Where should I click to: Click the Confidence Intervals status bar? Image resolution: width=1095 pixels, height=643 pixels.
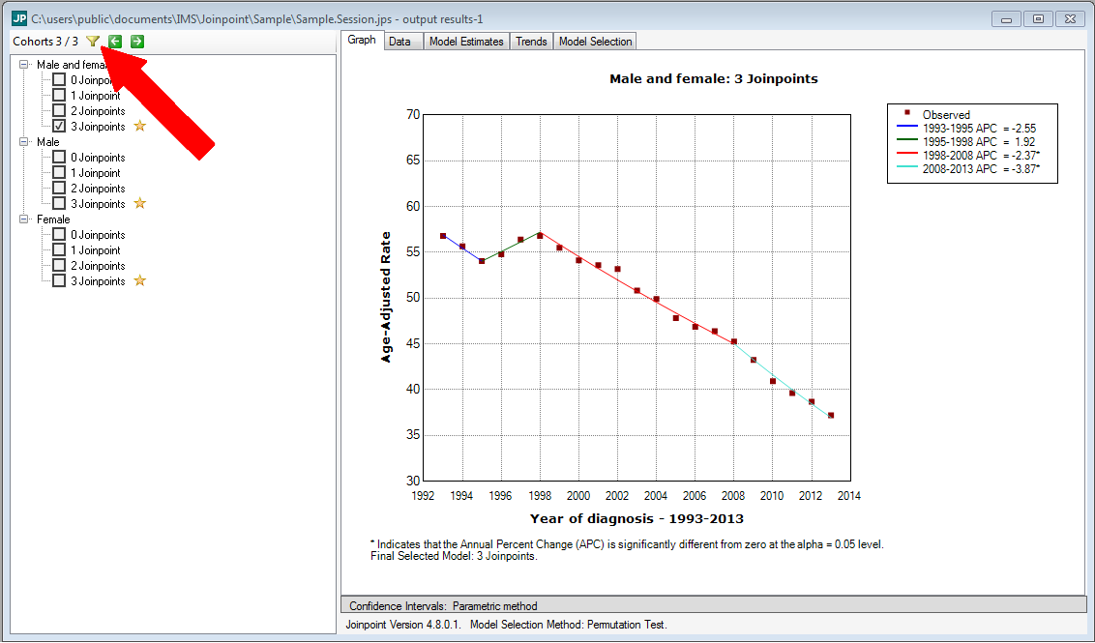pyautogui.click(x=713, y=606)
